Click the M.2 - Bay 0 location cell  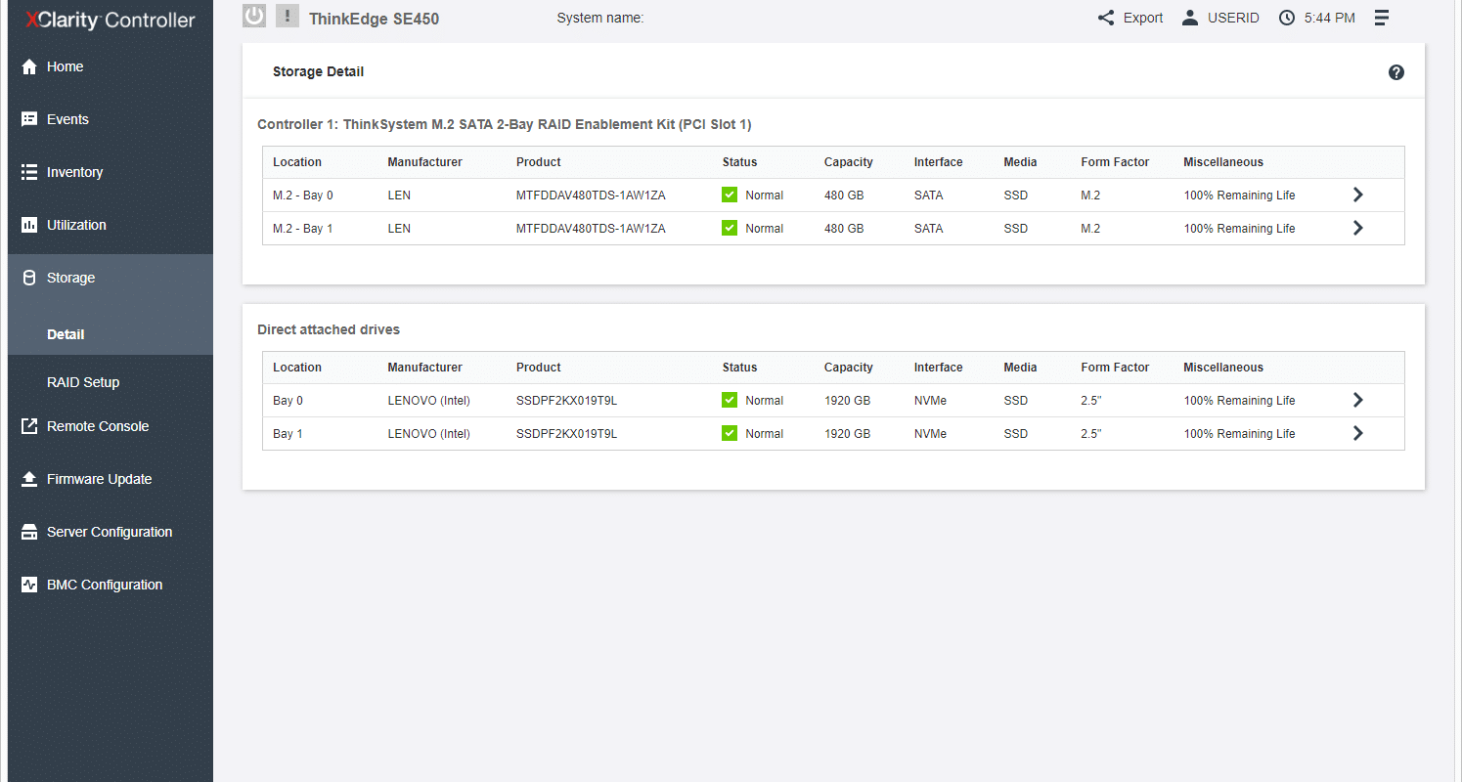[303, 195]
